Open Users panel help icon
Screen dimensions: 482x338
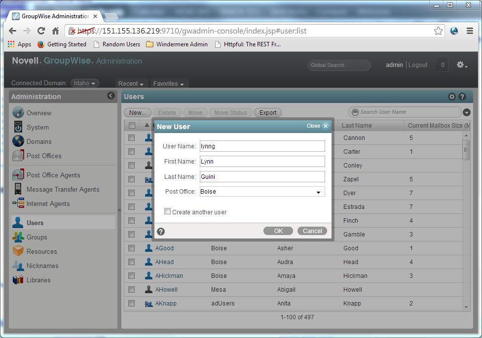tap(462, 97)
